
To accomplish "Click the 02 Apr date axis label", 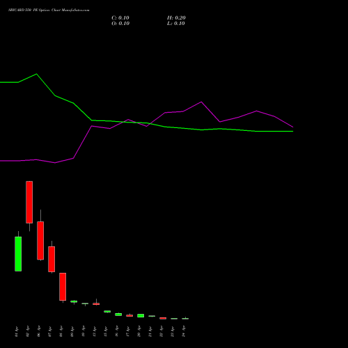I will coord(28,331).
